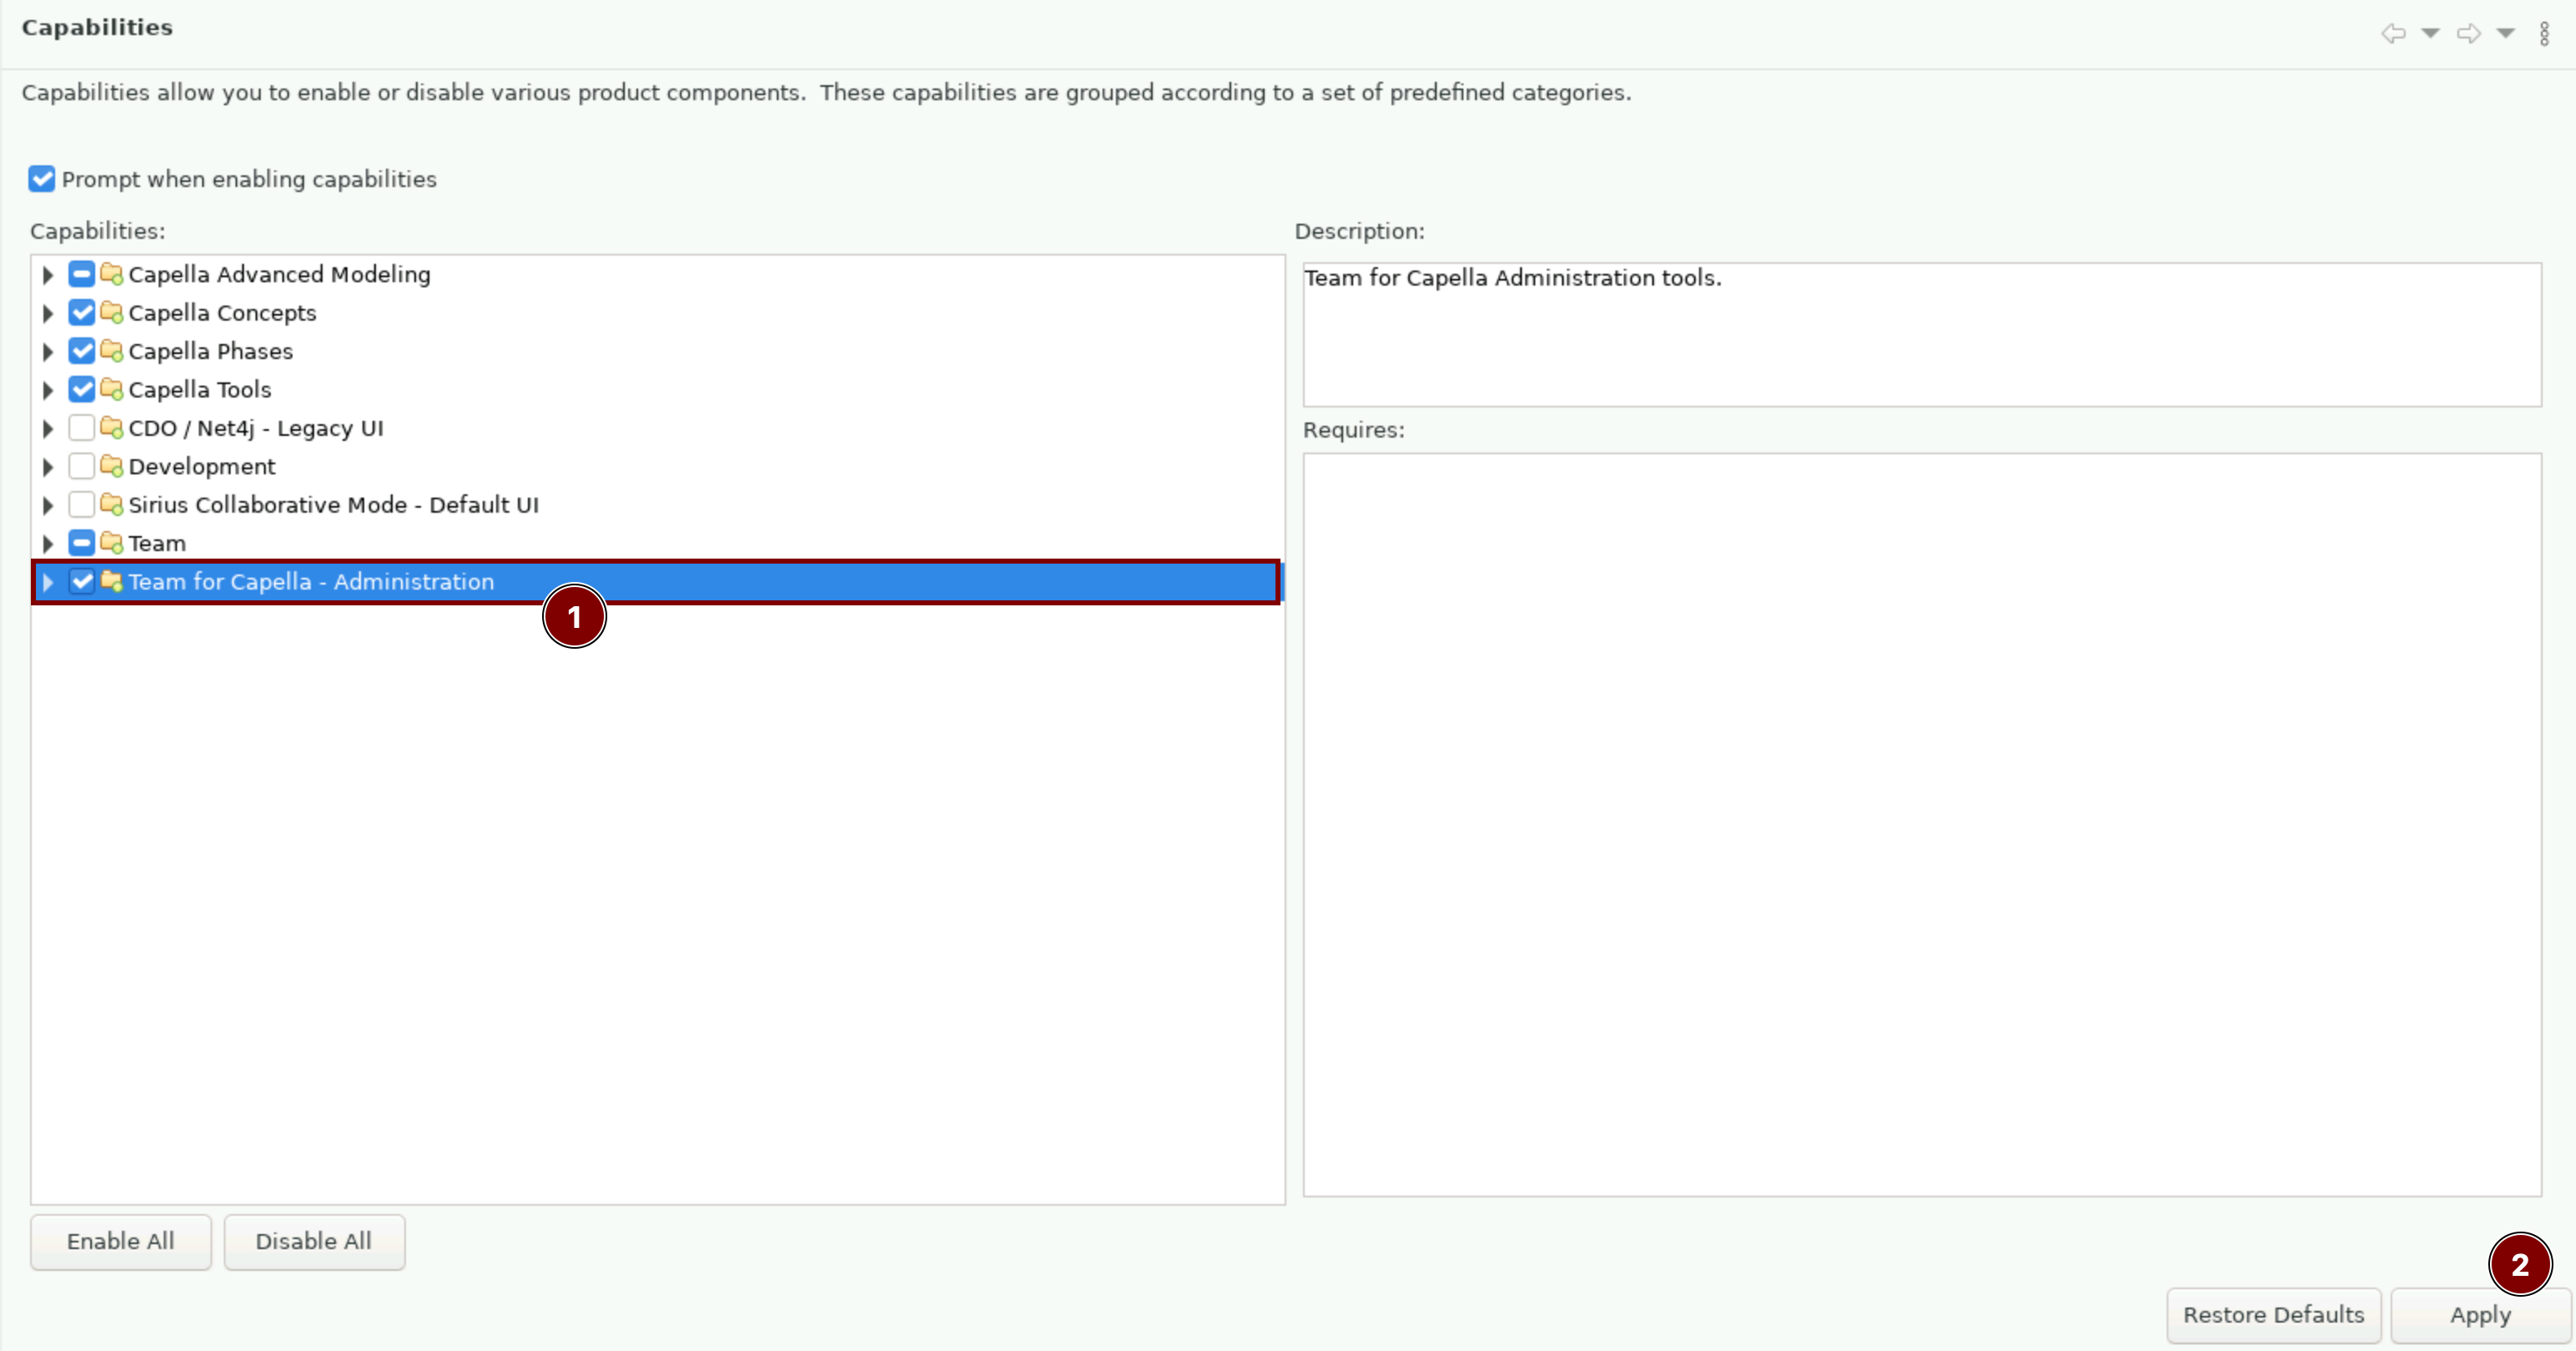Click the Restore Defaults button
This screenshot has width=2576, height=1351.
(x=2274, y=1315)
